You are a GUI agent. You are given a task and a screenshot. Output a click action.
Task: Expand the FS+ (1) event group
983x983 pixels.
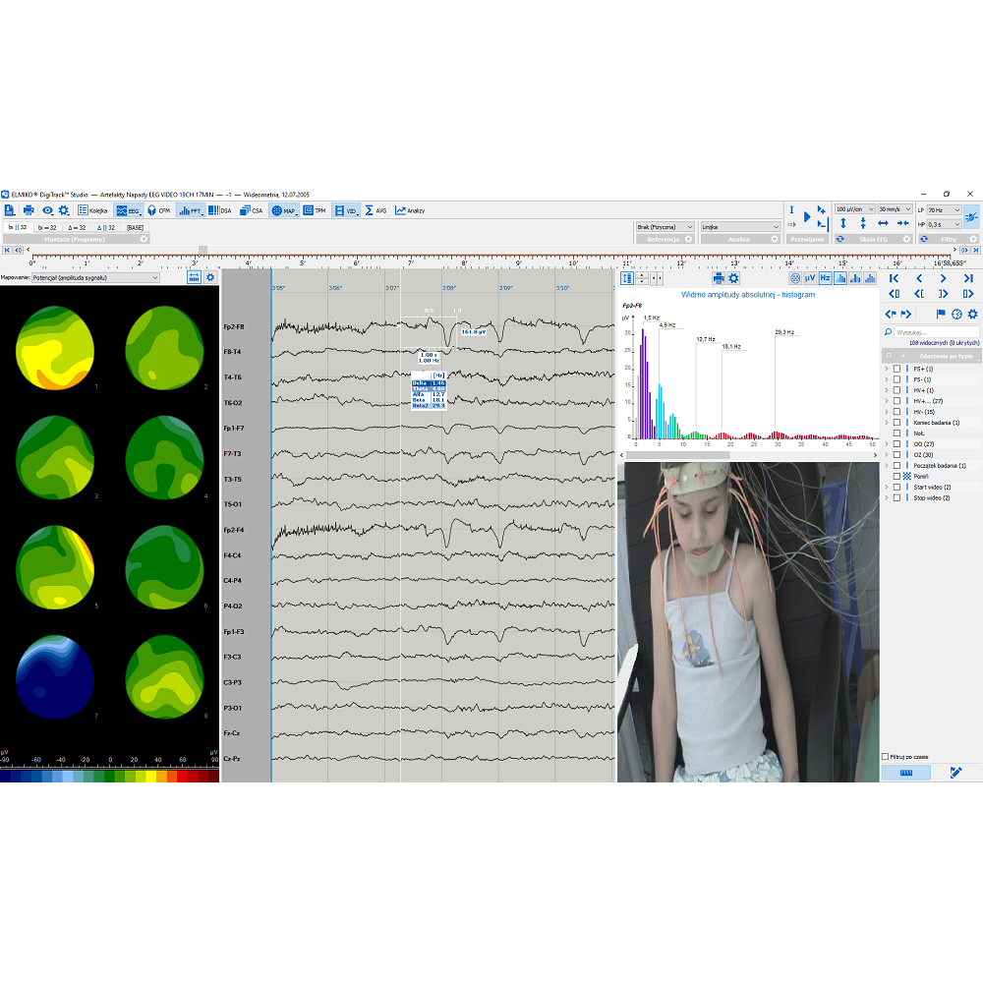[x=887, y=369]
